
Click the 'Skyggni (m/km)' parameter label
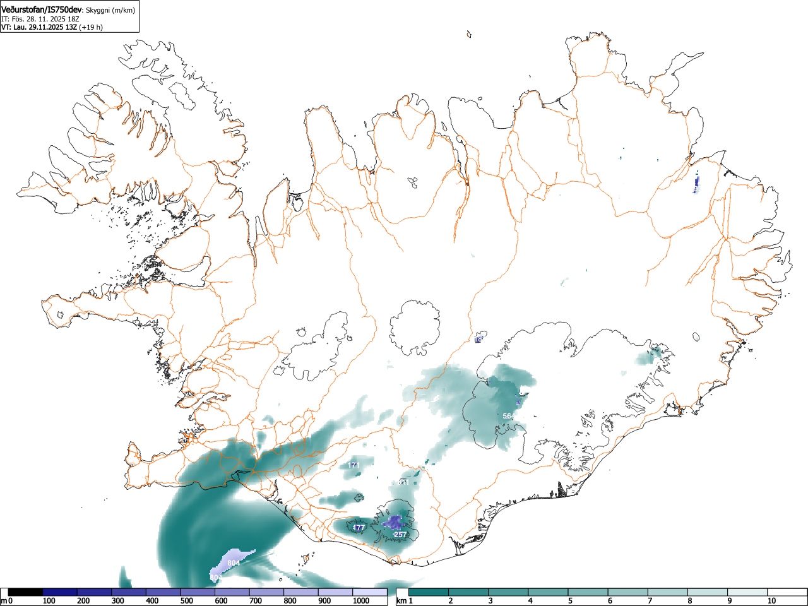tap(110, 10)
